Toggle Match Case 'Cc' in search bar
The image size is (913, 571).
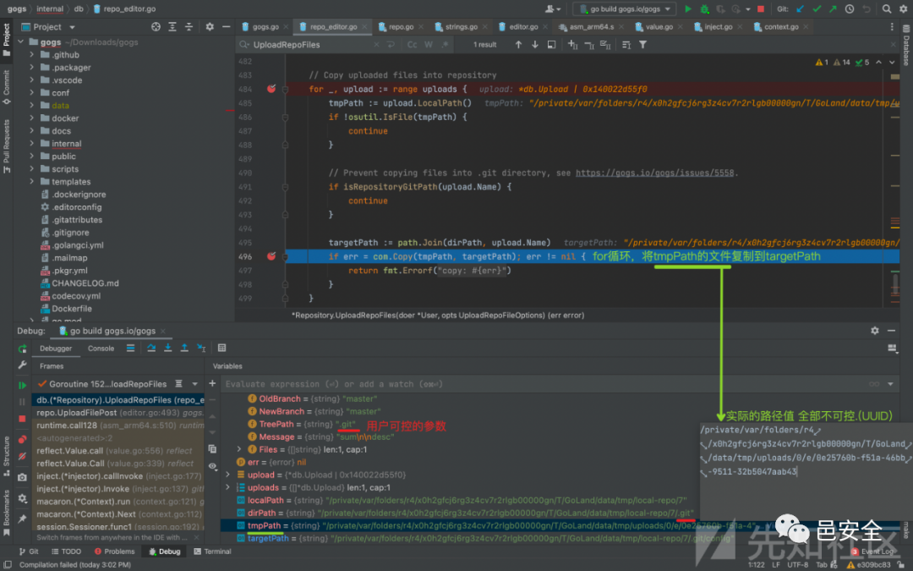(x=413, y=45)
